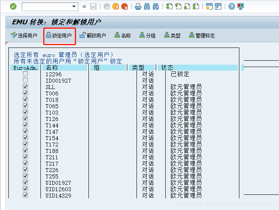The height and width of the screenshot is (210, 279).
Task: Open the Customize Local Layout monitor icon
Action: tap(241, 6)
